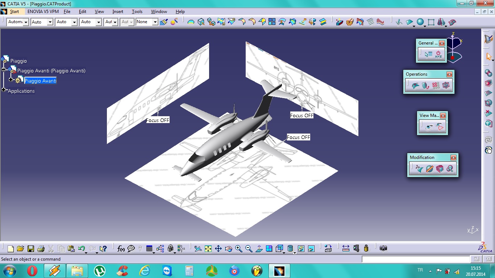Click the Zoom In magnifier
The image size is (495, 278).
(x=238, y=249)
